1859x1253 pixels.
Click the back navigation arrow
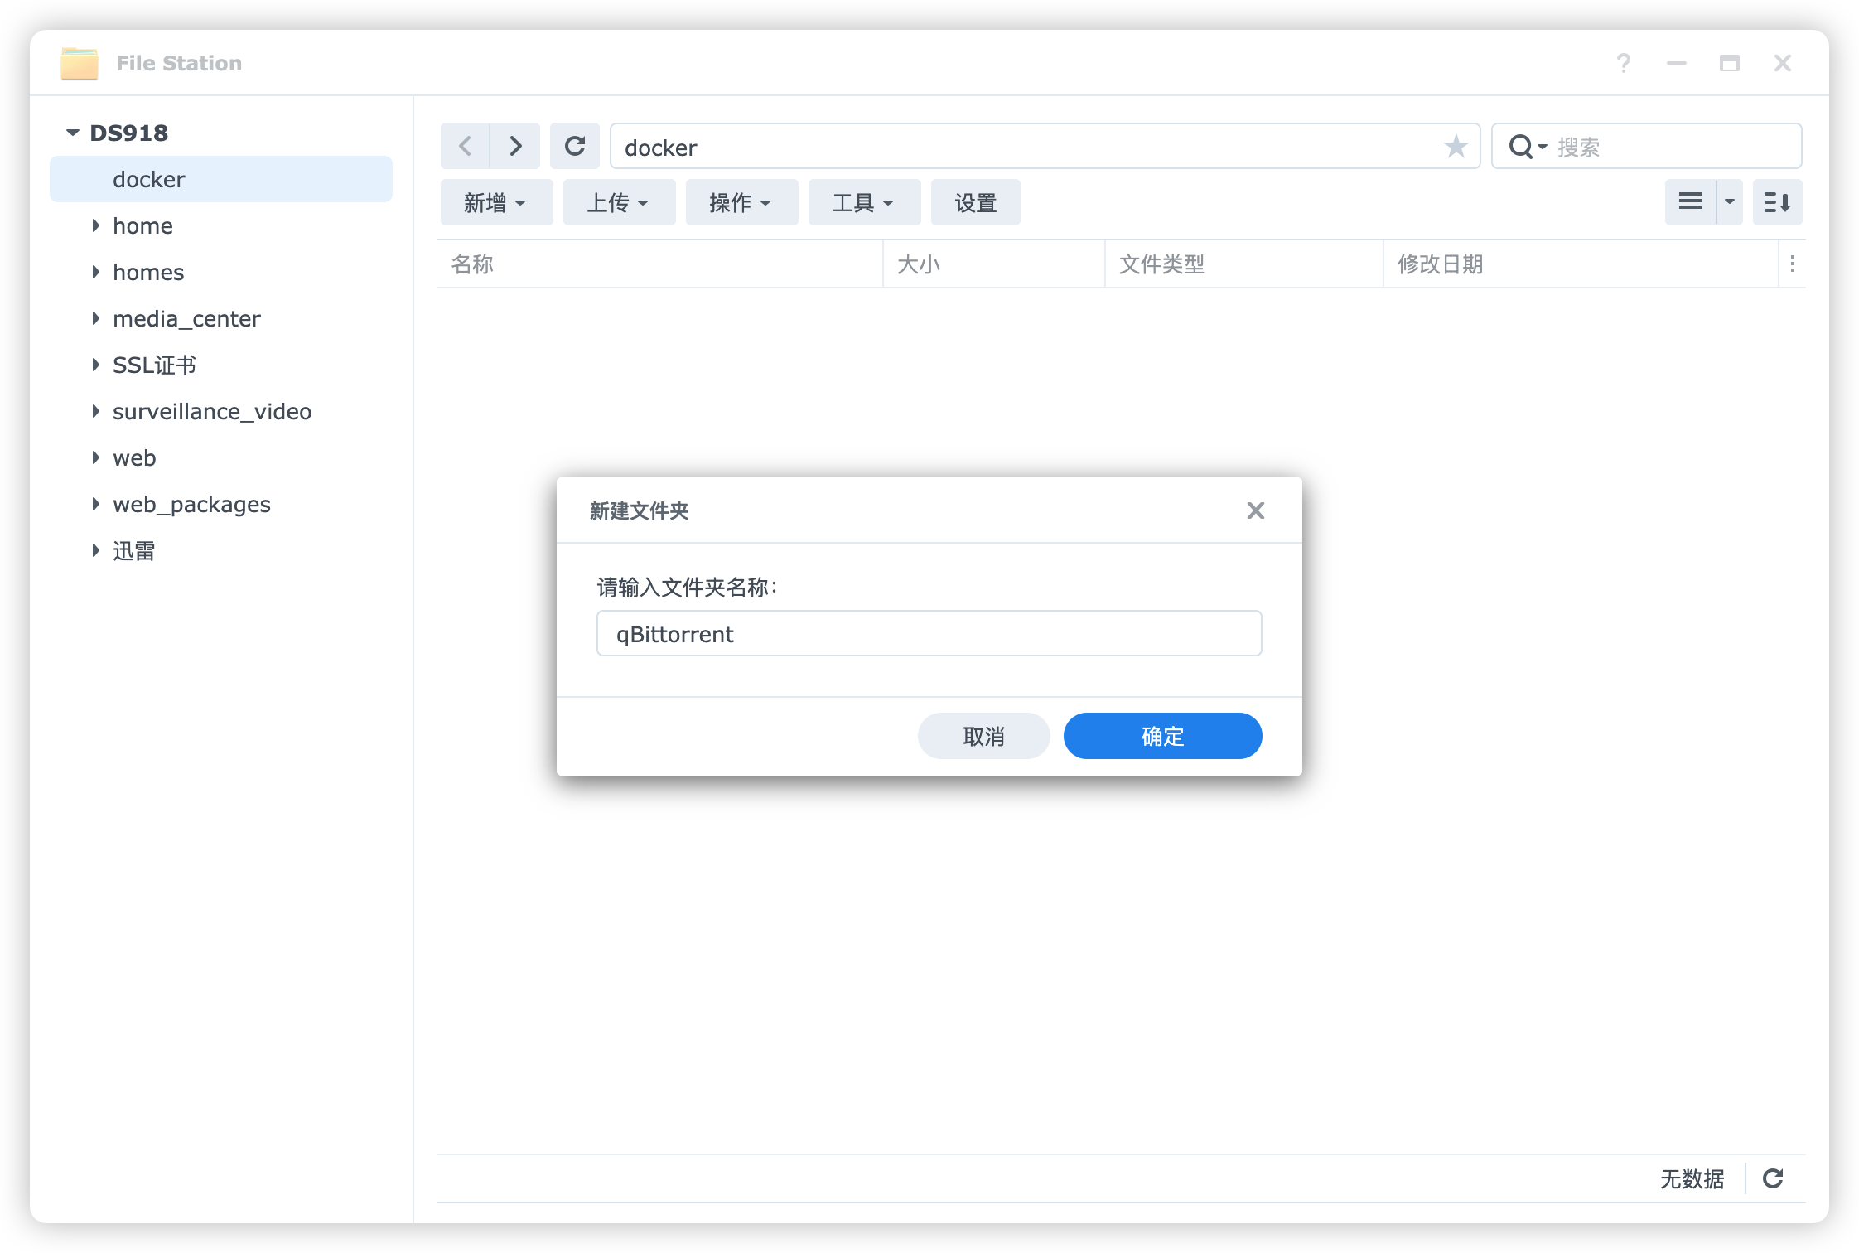point(466,147)
